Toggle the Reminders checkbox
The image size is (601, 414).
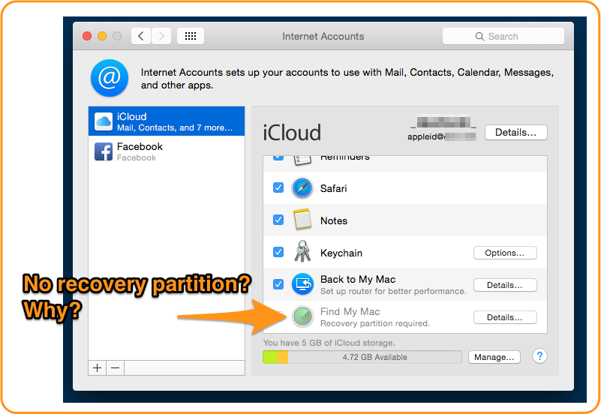tap(278, 157)
